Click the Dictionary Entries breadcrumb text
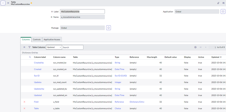Screen dimensions: 226x112 [30, 53]
